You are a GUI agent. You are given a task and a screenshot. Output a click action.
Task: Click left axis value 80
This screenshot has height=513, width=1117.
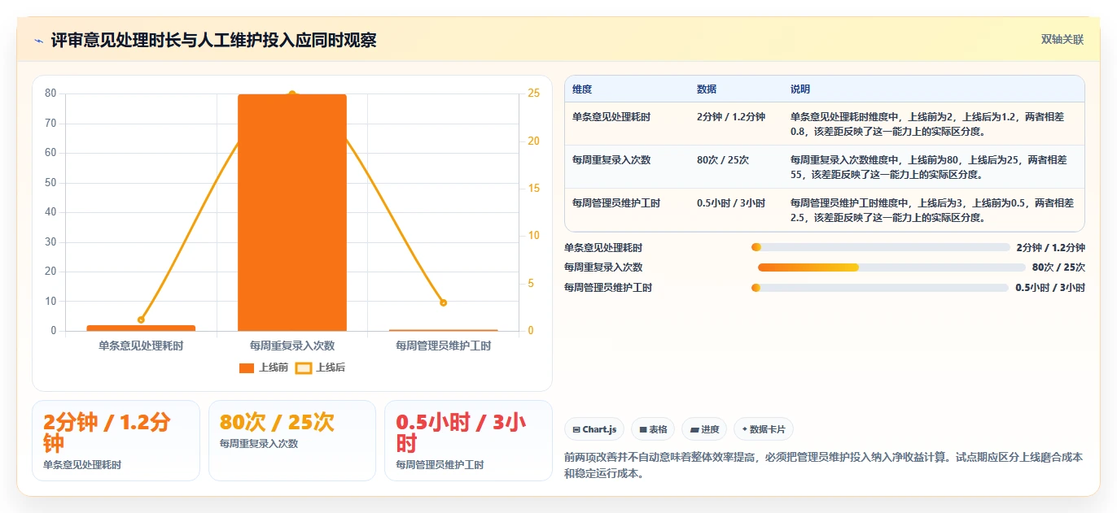tap(50, 93)
